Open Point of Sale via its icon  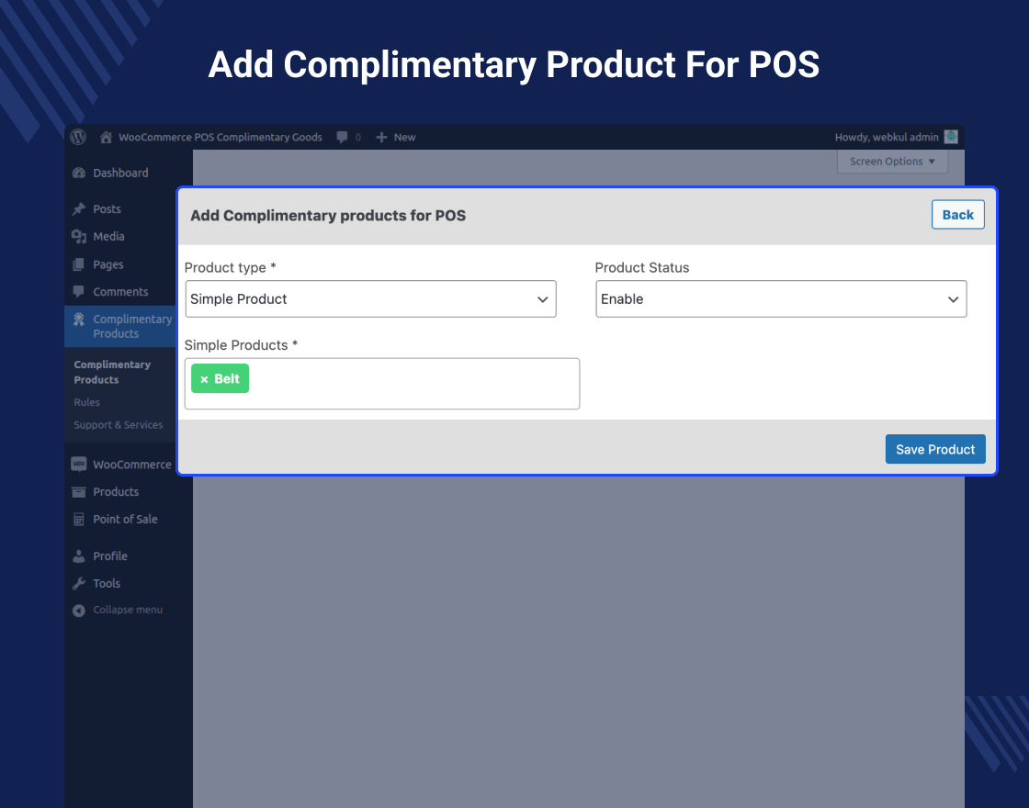77,519
